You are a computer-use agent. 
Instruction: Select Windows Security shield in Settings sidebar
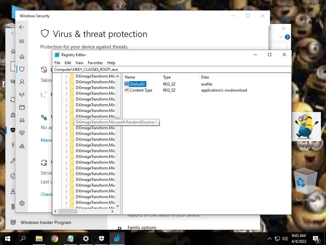tap(13, 130)
